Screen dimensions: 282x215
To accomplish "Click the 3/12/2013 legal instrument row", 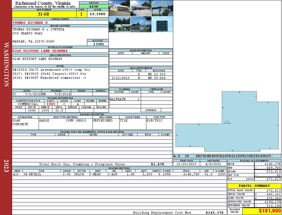I will pos(141,78).
